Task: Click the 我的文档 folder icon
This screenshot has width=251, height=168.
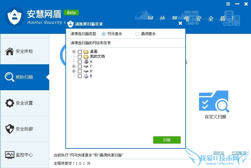Action: 86,56
